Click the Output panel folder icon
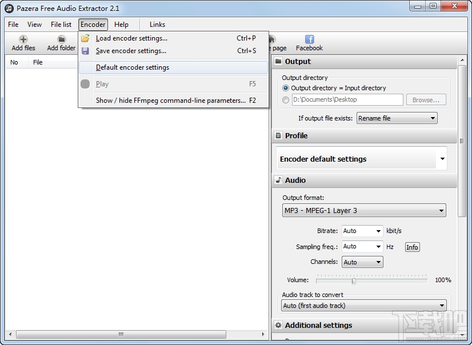Screen dimensions: 472x345 tap(279, 62)
